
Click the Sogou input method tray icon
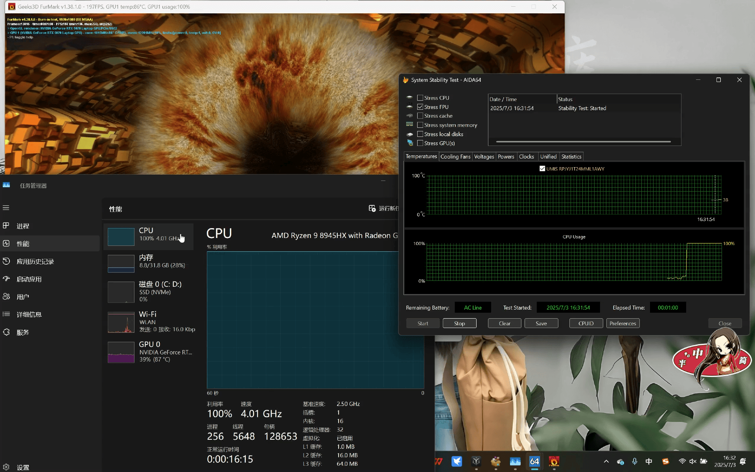click(665, 461)
